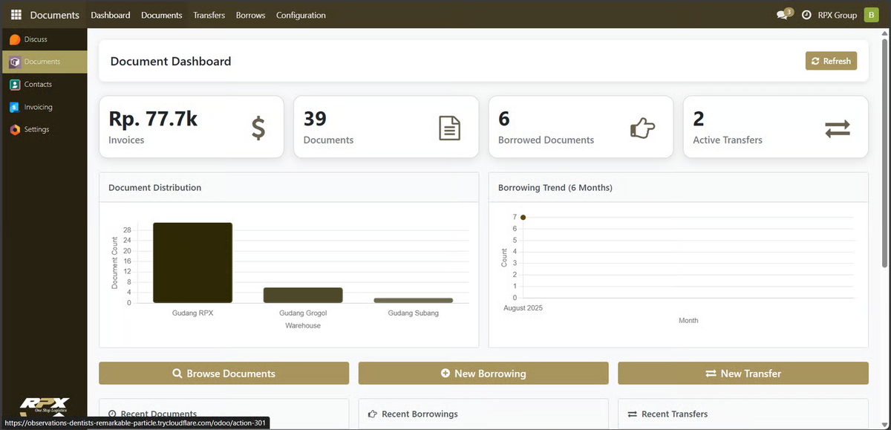This screenshot has width=891, height=430.
Task: Open the apps grid menu icon
Action: click(16, 15)
